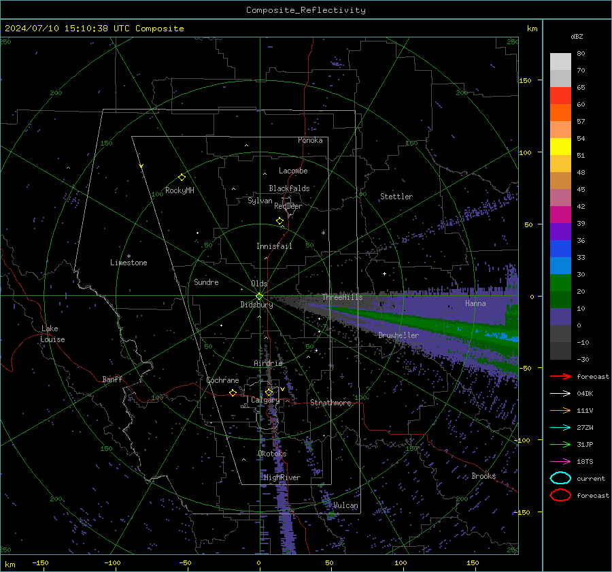Click the Okotoks city label

tap(272, 454)
